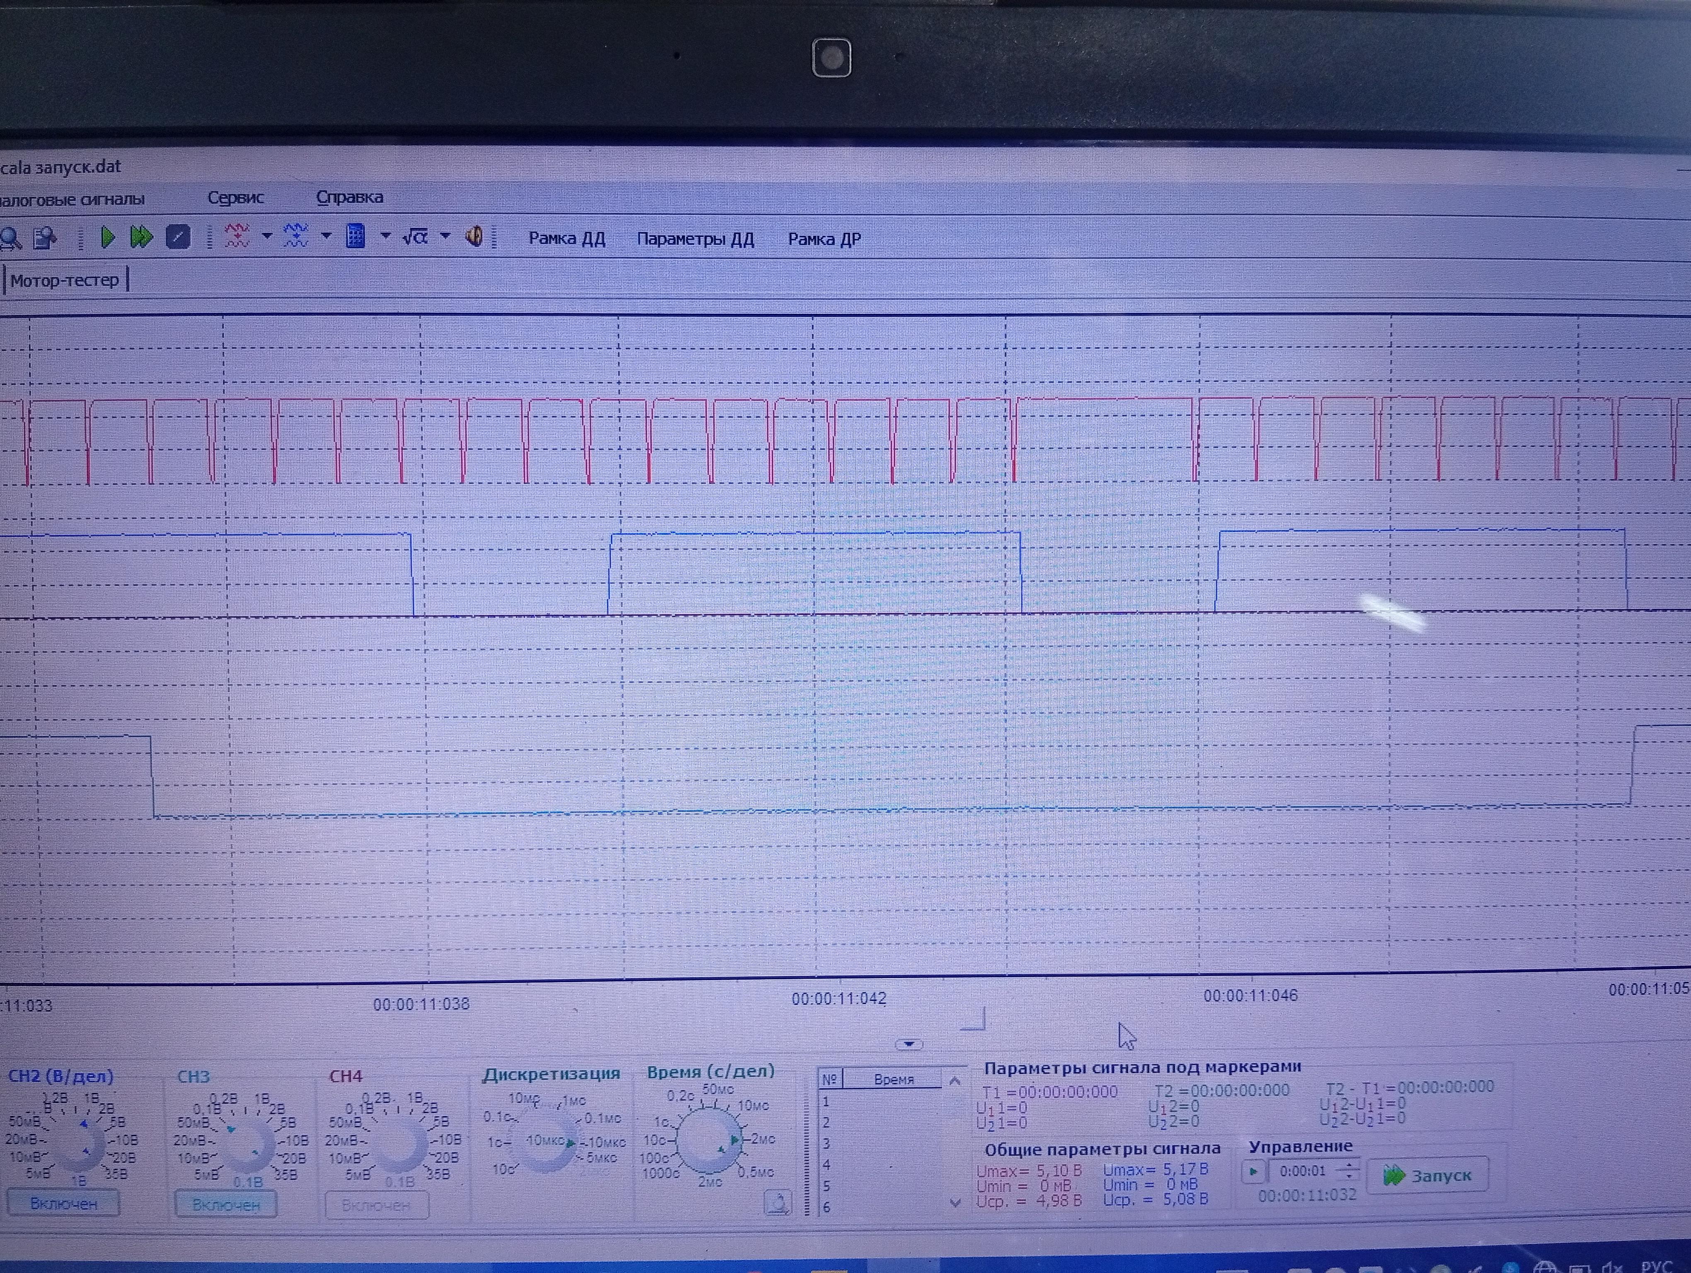Click the marker table scroll down arrow

pyautogui.click(x=955, y=1203)
